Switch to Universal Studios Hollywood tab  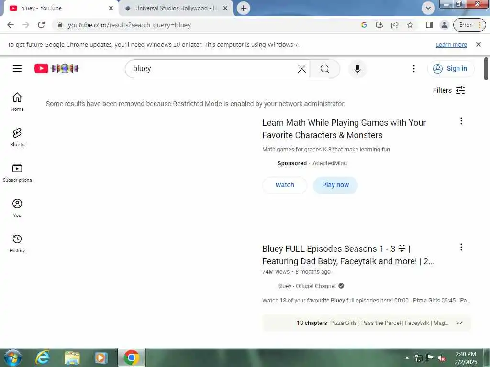[176, 8]
